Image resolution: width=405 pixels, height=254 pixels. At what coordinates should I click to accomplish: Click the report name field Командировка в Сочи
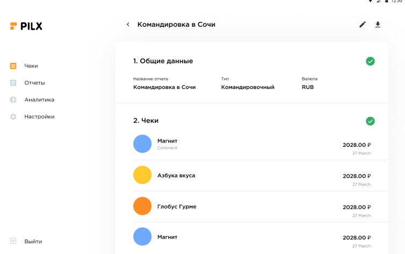164,87
